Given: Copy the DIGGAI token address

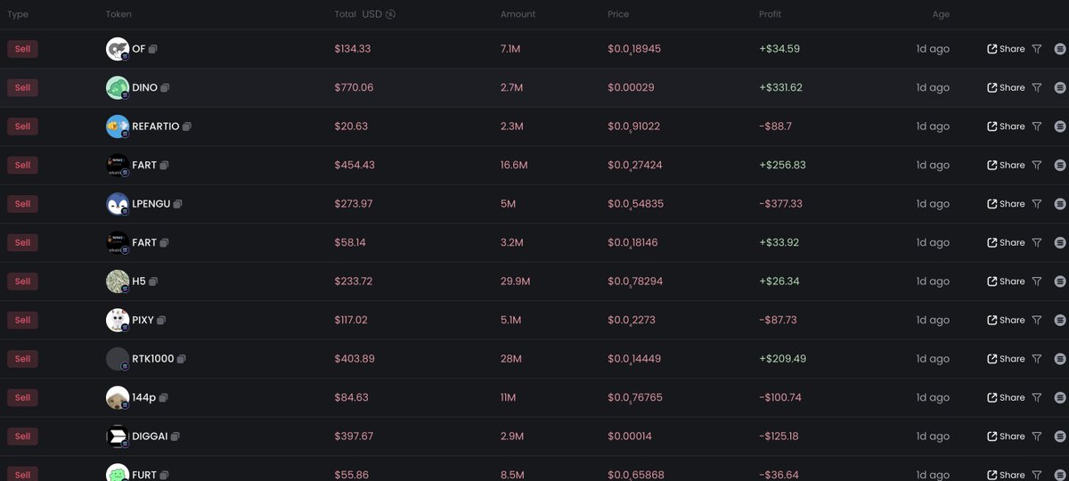Looking at the screenshot, I should 175,436.
